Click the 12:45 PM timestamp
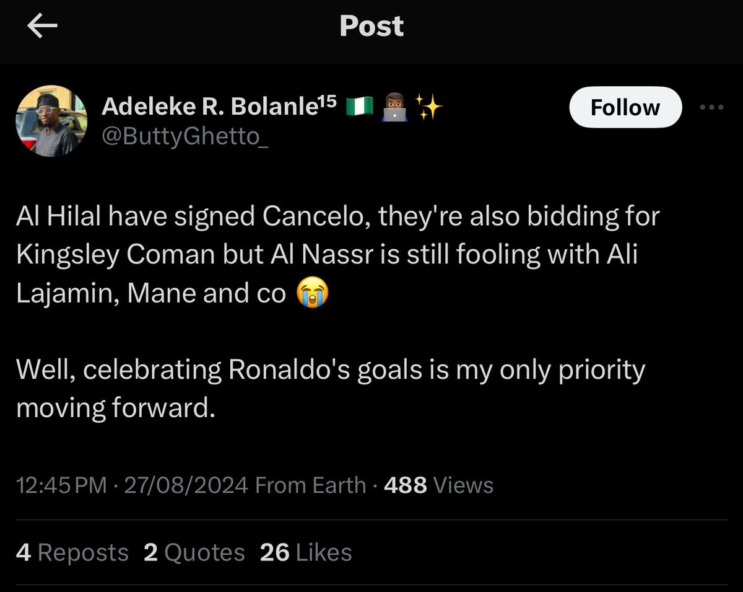 pyautogui.click(x=62, y=485)
